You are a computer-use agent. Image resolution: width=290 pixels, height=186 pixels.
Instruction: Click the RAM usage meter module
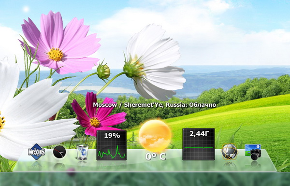click(x=199, y=144)
